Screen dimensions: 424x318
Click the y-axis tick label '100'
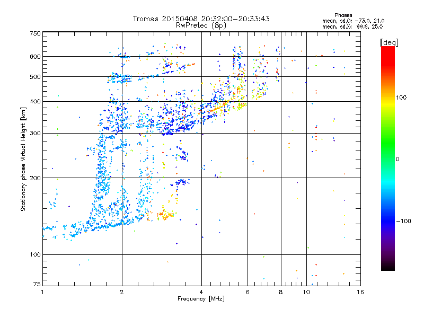(x=36, y=255)
